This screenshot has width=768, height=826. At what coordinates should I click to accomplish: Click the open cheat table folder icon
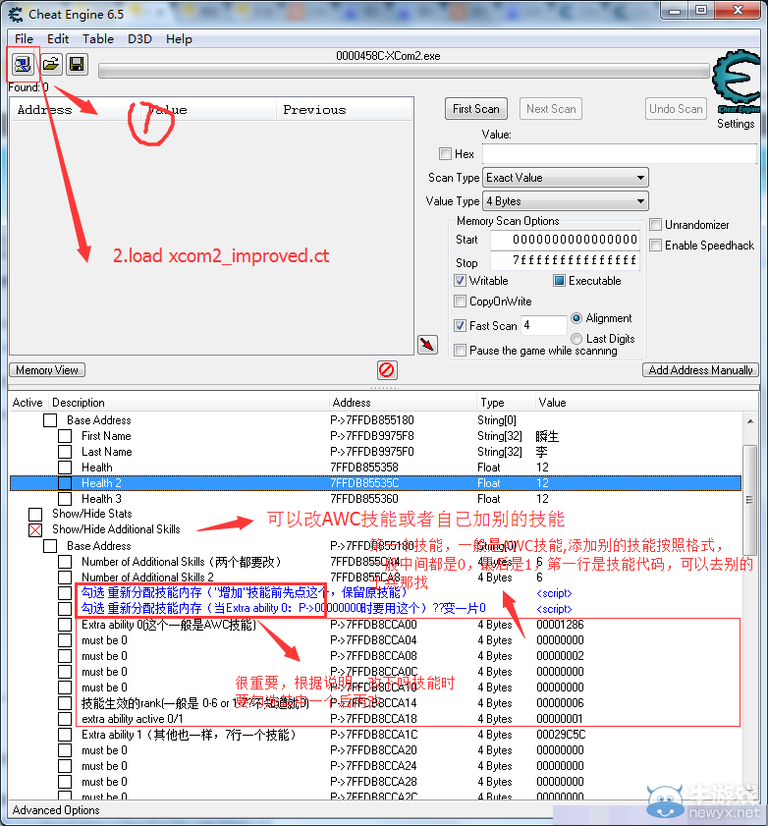click(x=50, y=64)
